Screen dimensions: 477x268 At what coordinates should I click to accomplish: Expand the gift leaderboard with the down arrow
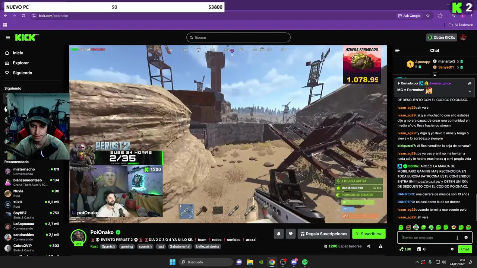coord(435,74)
